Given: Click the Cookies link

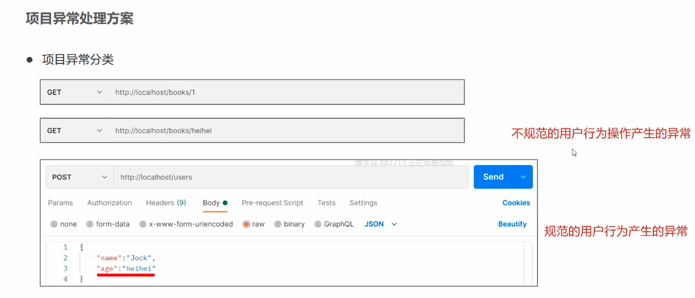Looking at the screenshot, I should click(x=516, y=203).
